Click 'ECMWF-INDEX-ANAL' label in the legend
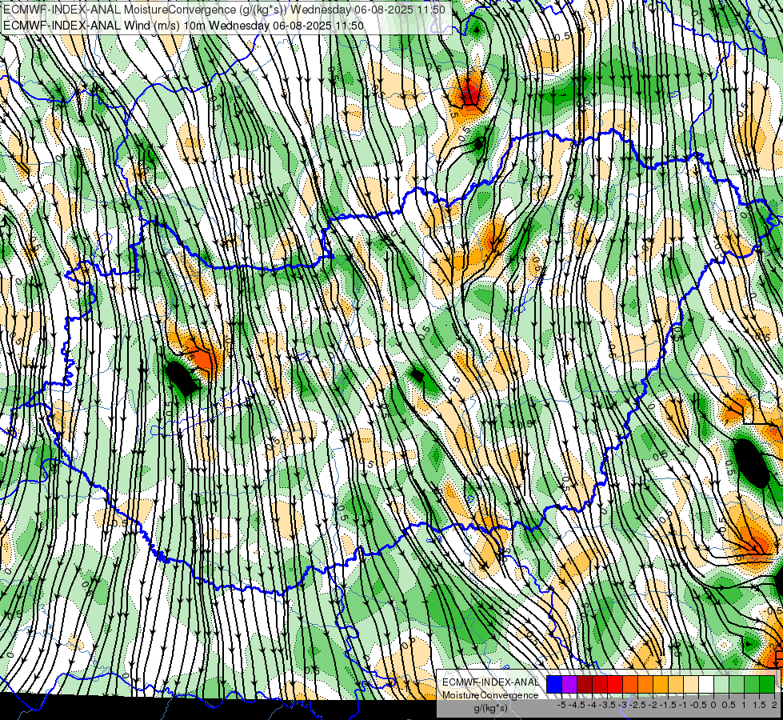 tap(490, 682)
